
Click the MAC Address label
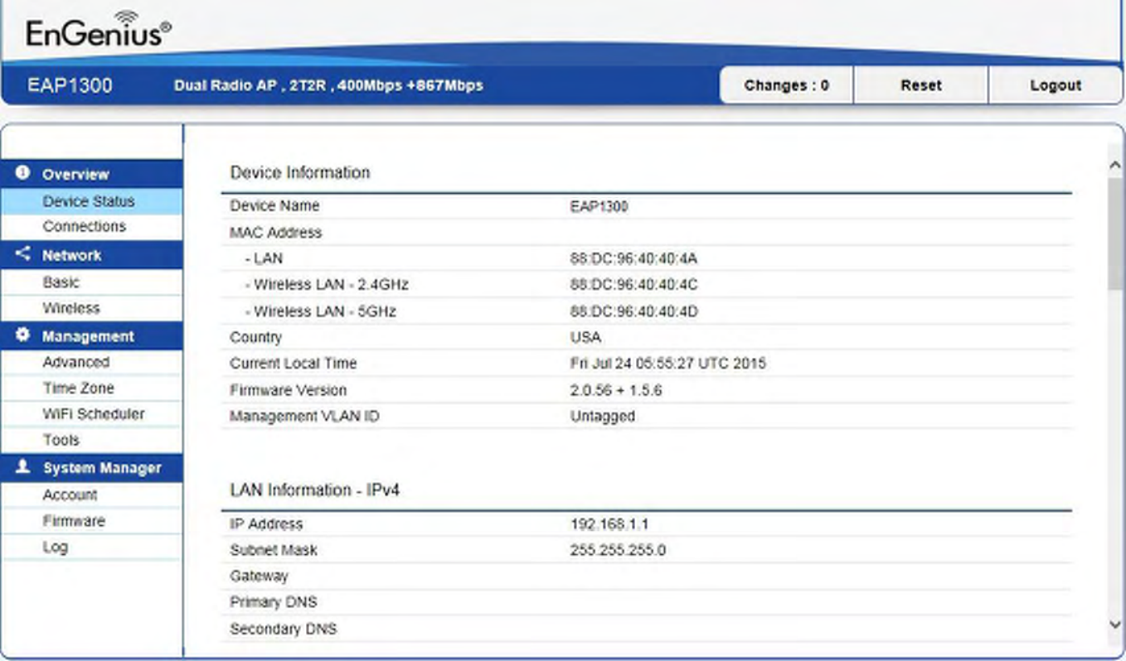[x=275, y=233]
